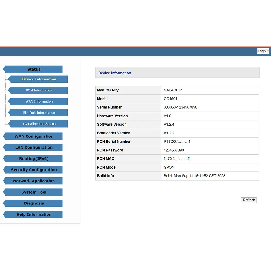Open Help Information menu

pos(34,215)
